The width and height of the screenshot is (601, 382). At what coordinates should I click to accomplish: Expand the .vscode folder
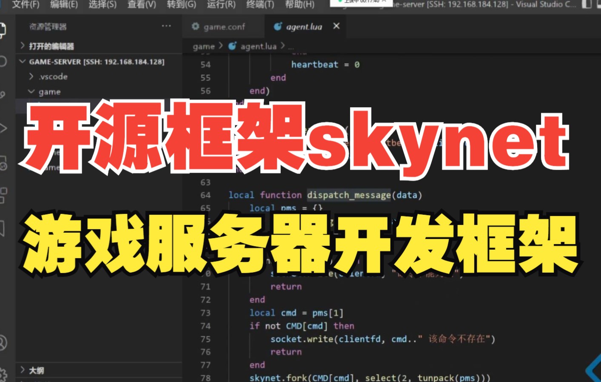[31, 77]
